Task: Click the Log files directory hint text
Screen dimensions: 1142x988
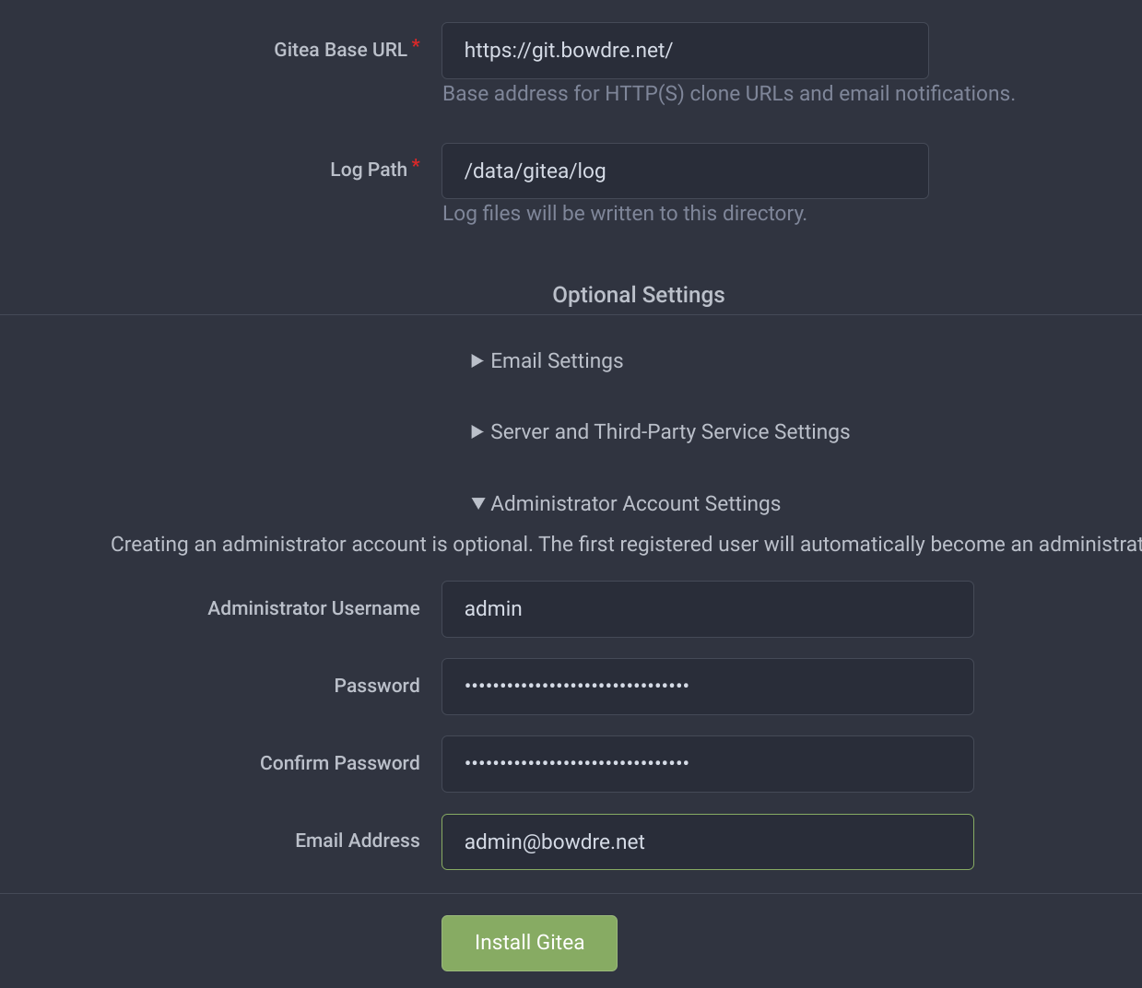Action: 624,214
